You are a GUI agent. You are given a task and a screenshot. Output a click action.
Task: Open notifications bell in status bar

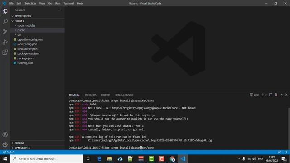(x=286, y=152)
